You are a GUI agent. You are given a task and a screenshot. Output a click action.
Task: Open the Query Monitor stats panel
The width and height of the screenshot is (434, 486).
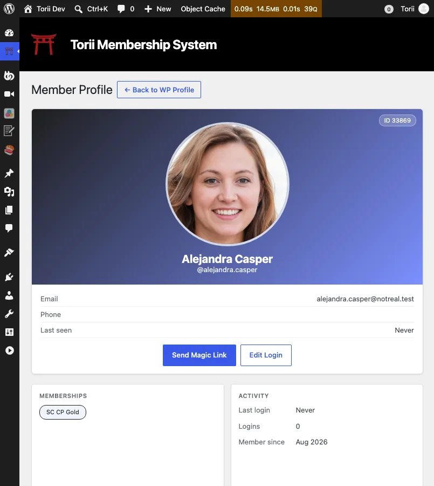(x=276, y=9)
